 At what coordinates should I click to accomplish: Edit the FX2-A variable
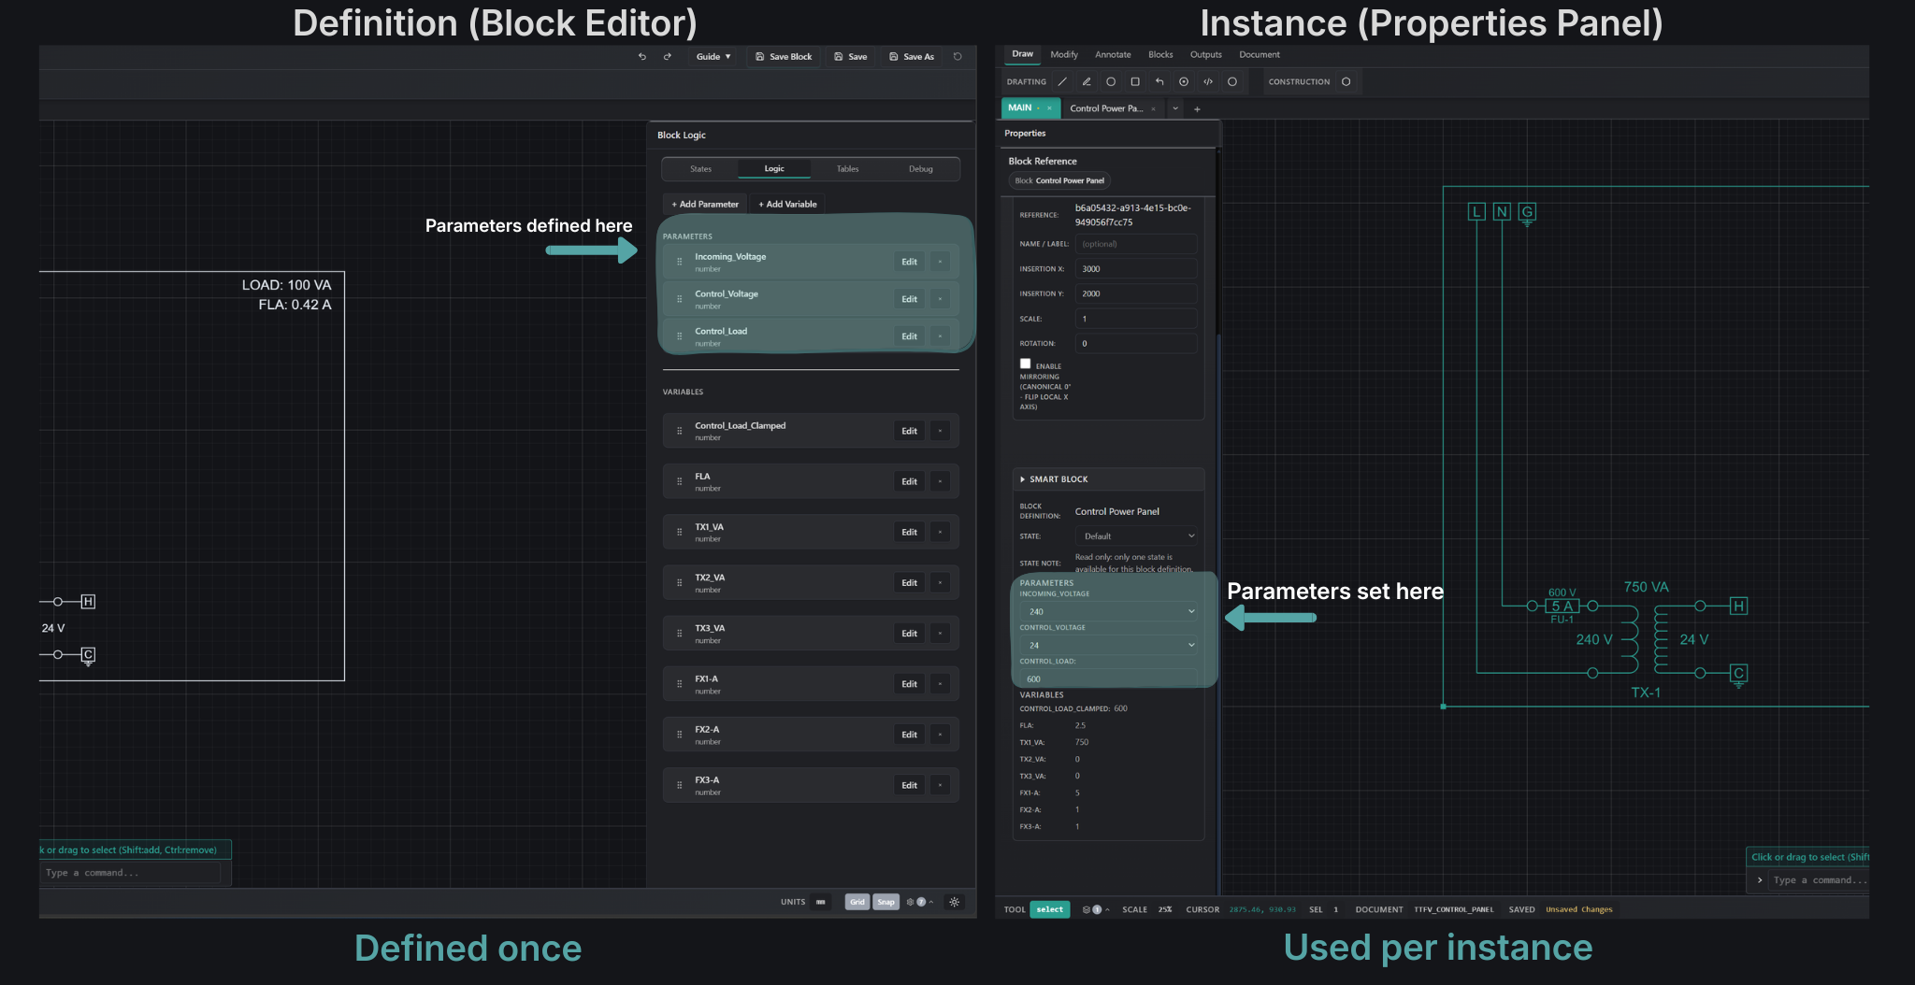tap(909, 735)
